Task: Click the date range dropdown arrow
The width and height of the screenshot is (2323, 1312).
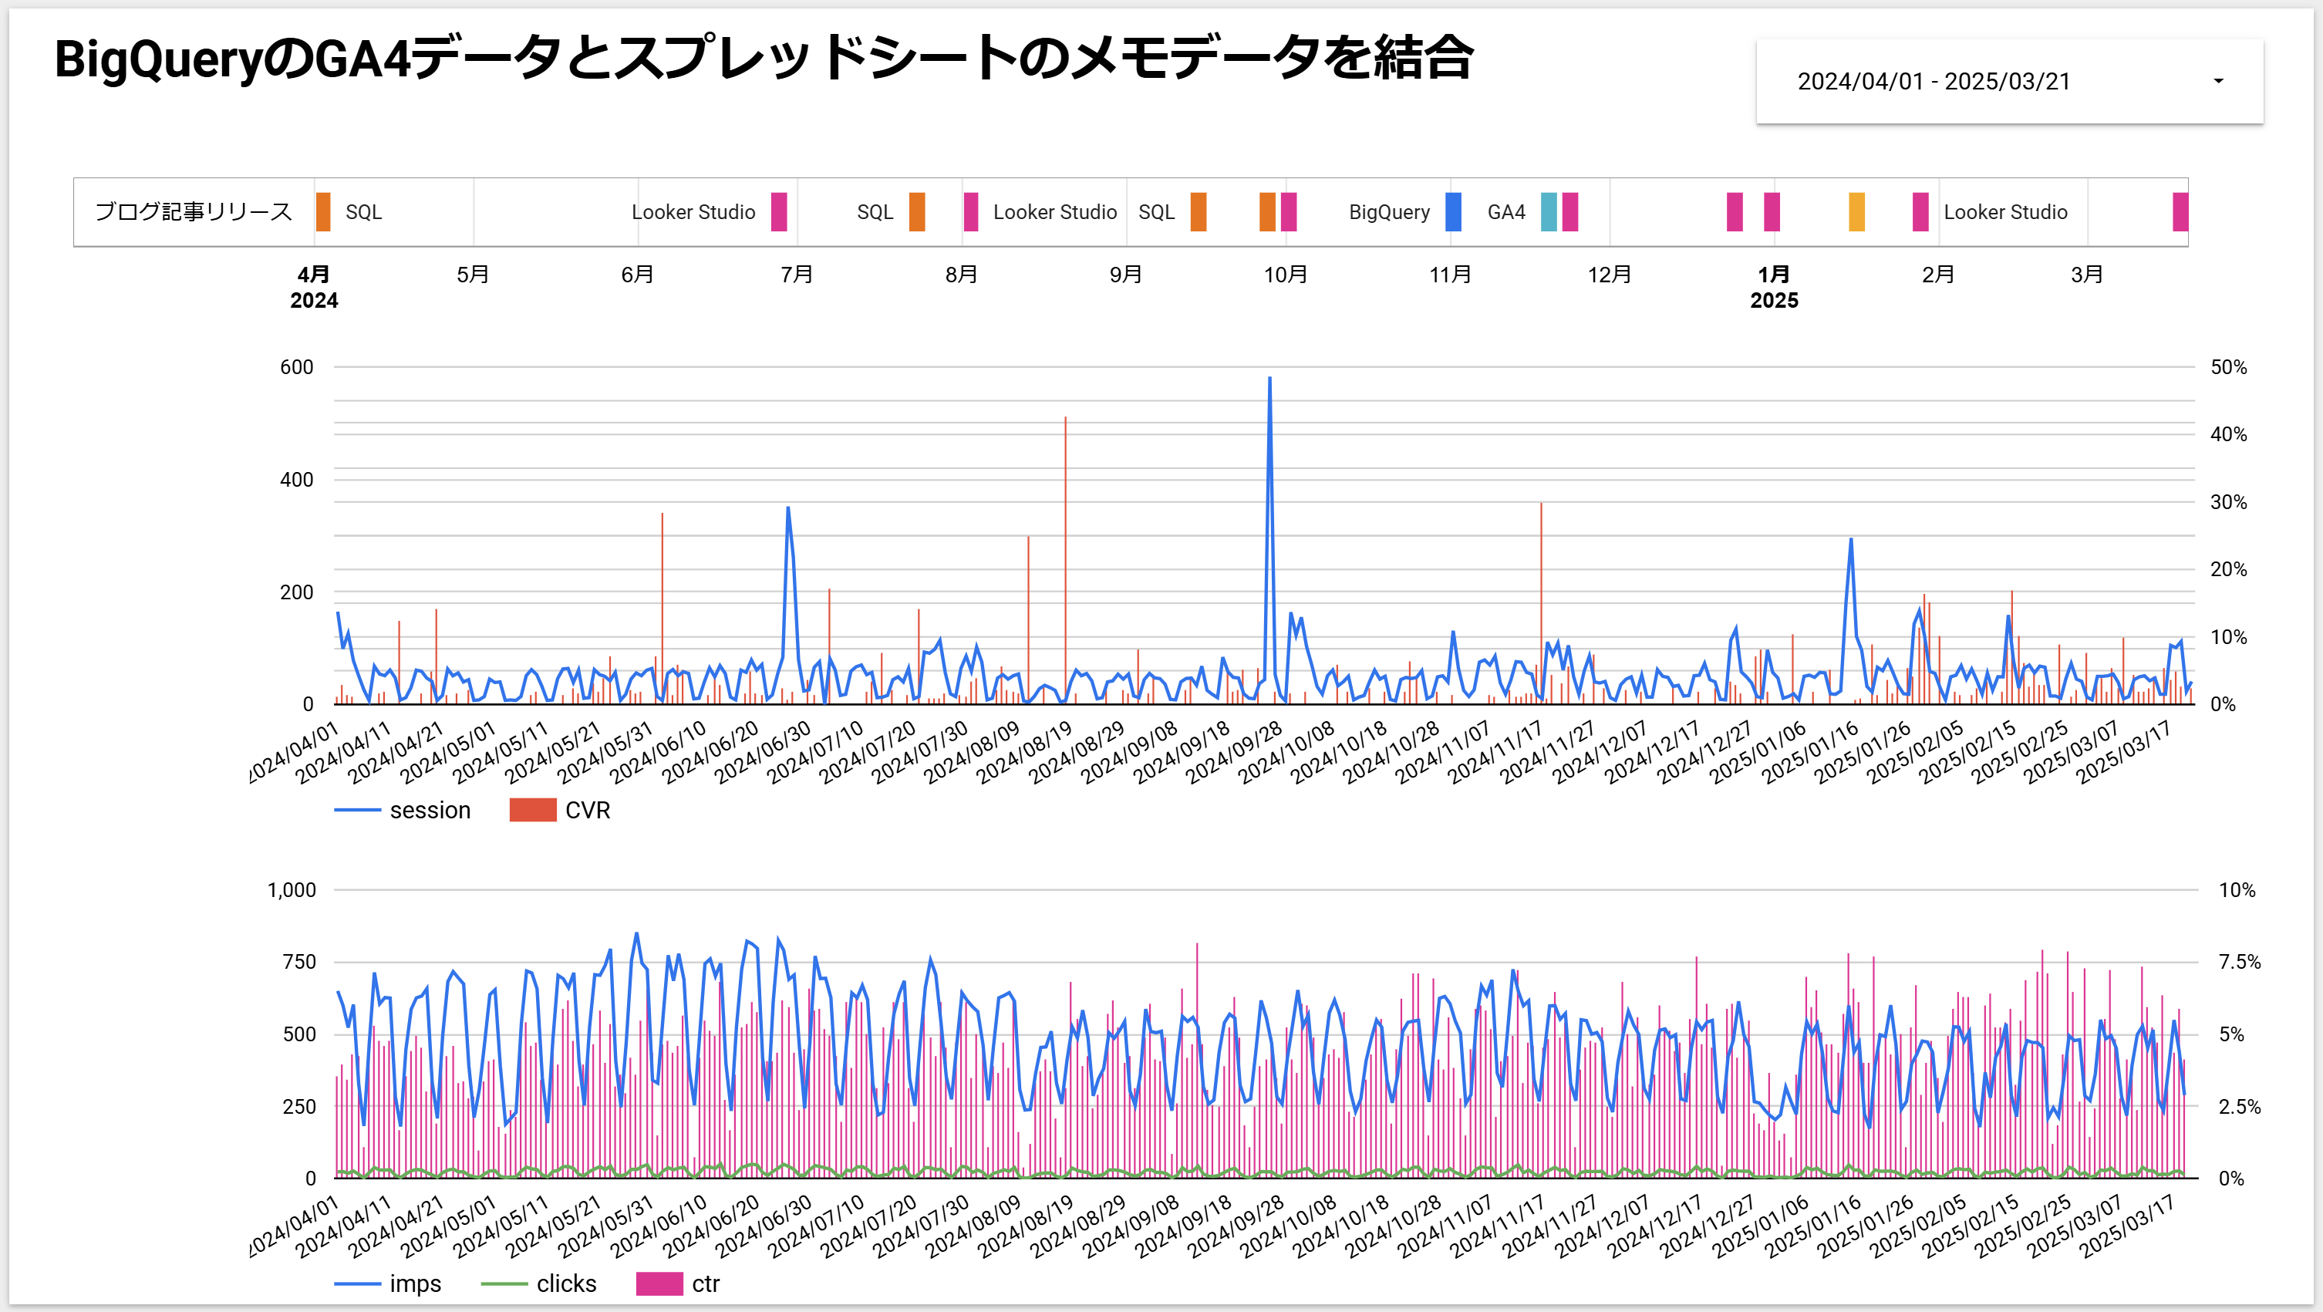Action: coord(2218,81)
